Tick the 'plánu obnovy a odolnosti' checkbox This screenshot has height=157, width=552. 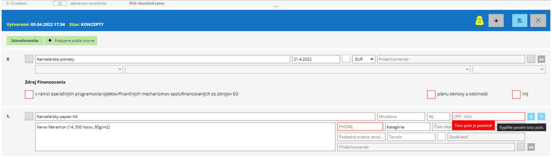[431, 94]
